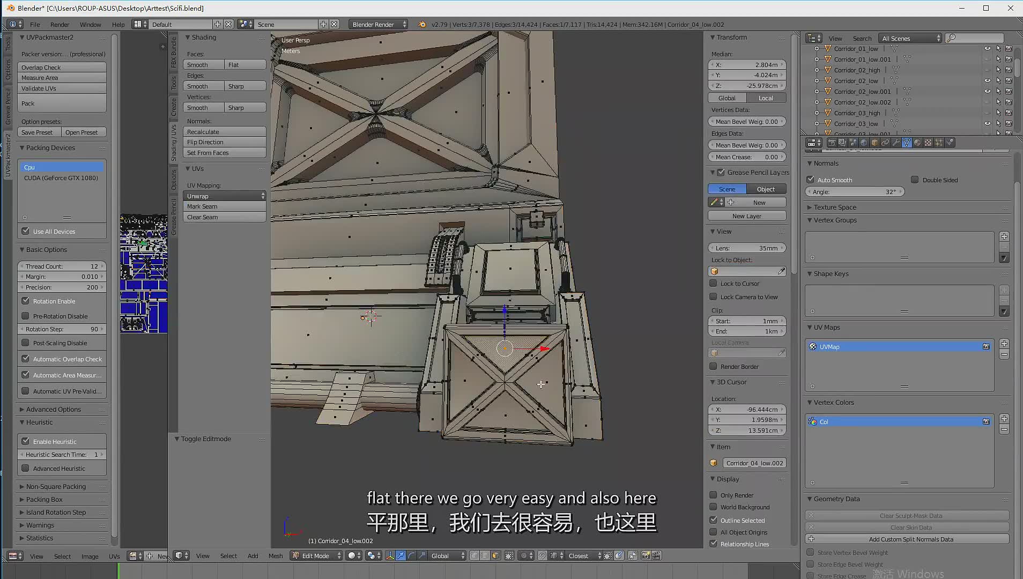The height and width of the screenshot is (579, 1023).
Task: Open the Scene properties tab icon
Action: point(853,143)
